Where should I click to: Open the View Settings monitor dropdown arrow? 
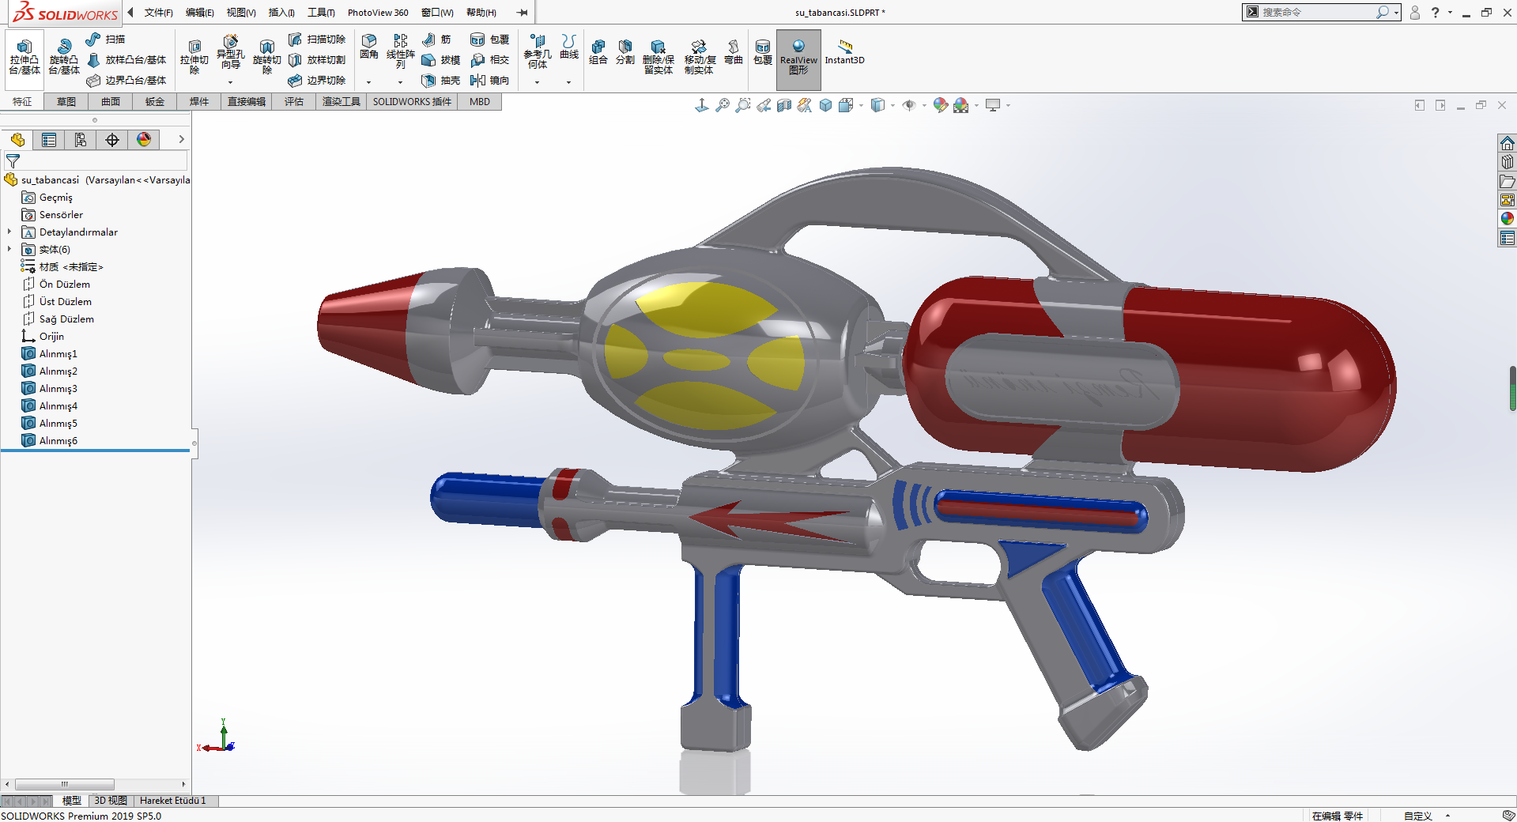(1008, 105)
